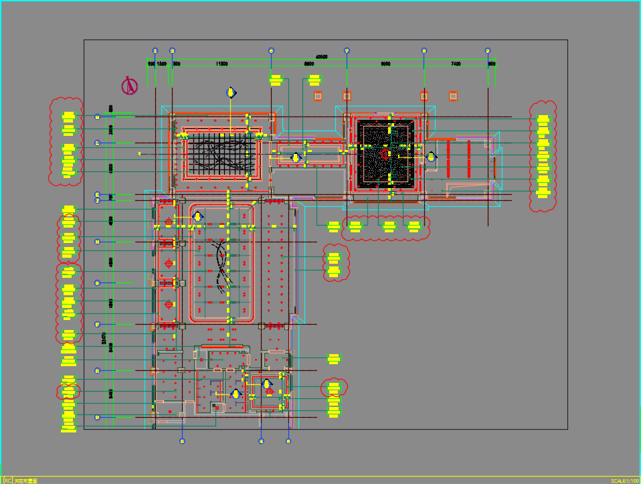
Task: Select grid axis bubble M on left
Action: coord(97,117)
